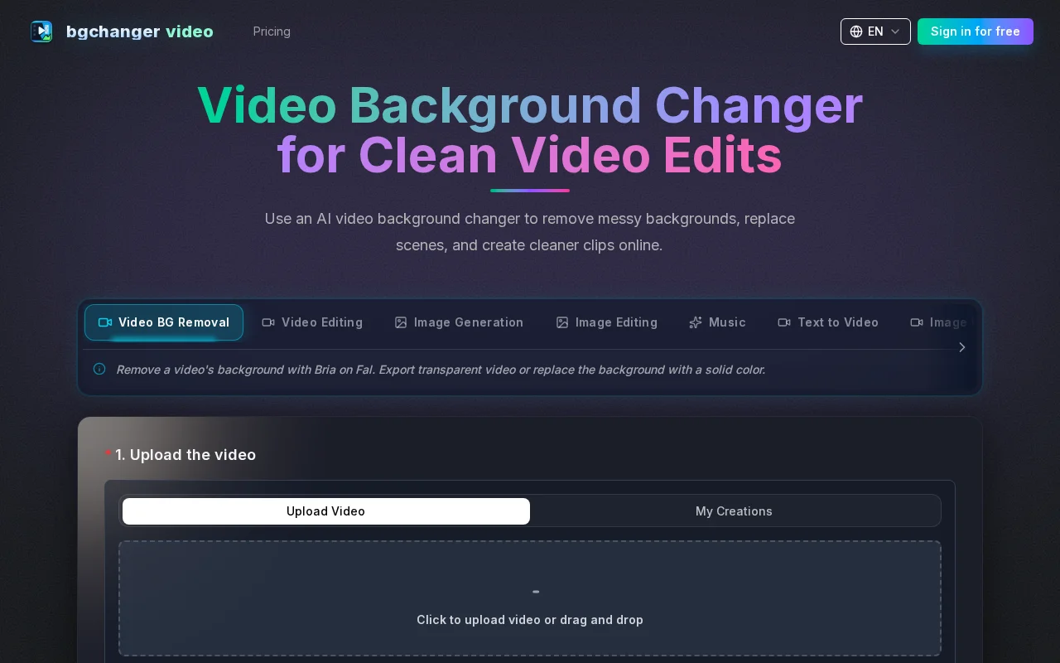Click the partially visible Image tab
1060x663 pixels.
pos(938,322)
